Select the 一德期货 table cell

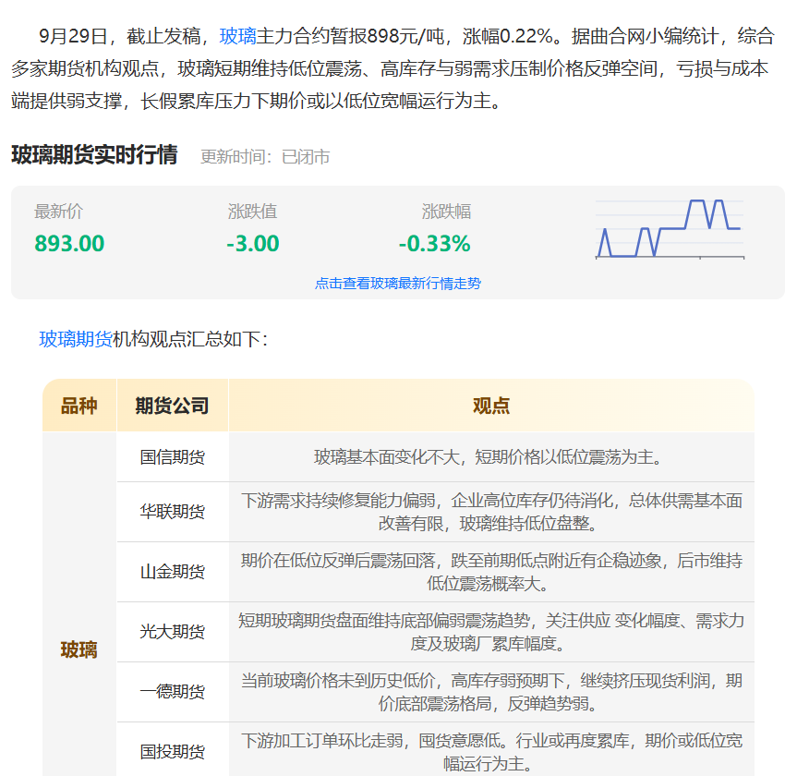(x=172, y=692)
